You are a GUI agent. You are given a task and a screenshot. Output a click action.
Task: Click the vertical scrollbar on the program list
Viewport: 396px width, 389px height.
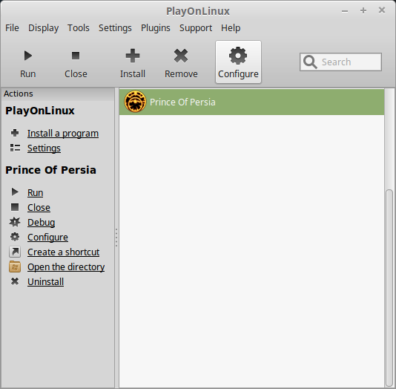389,288
